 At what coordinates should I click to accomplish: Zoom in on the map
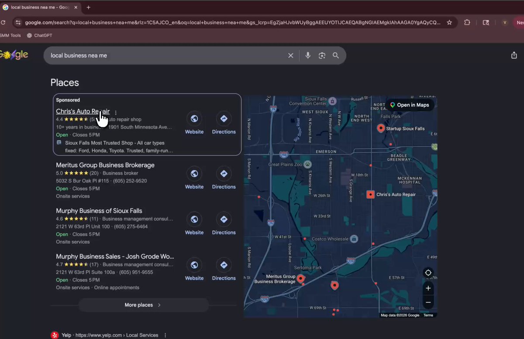(428, 288)
